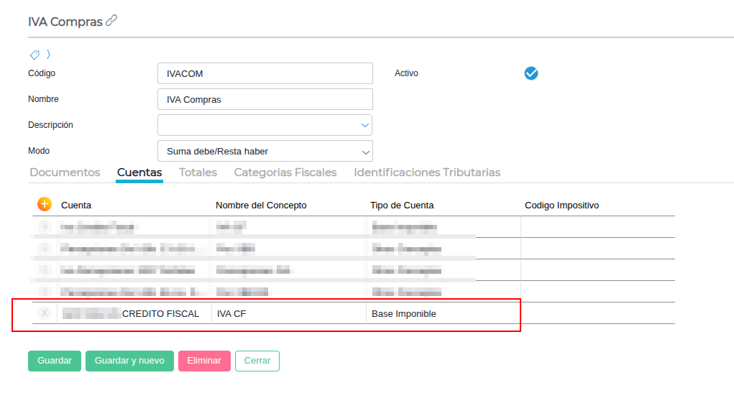
Task: Remove the CREDITO FISCAL row with its X
Action: pos(45,313)
